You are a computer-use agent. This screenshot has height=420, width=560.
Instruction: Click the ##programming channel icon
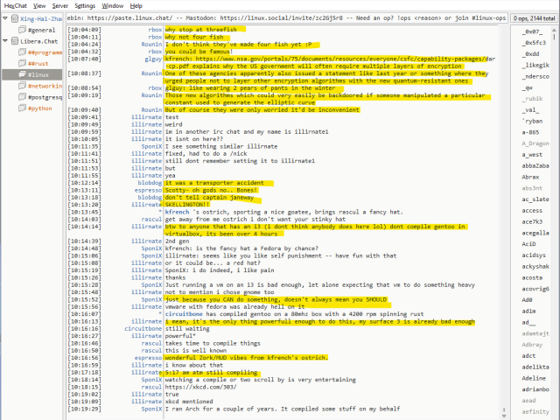tap(20, 52)
